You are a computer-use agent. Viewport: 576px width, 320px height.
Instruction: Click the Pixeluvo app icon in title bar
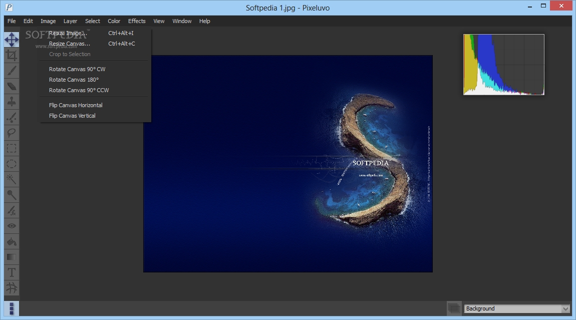click(x=9, y=7)
